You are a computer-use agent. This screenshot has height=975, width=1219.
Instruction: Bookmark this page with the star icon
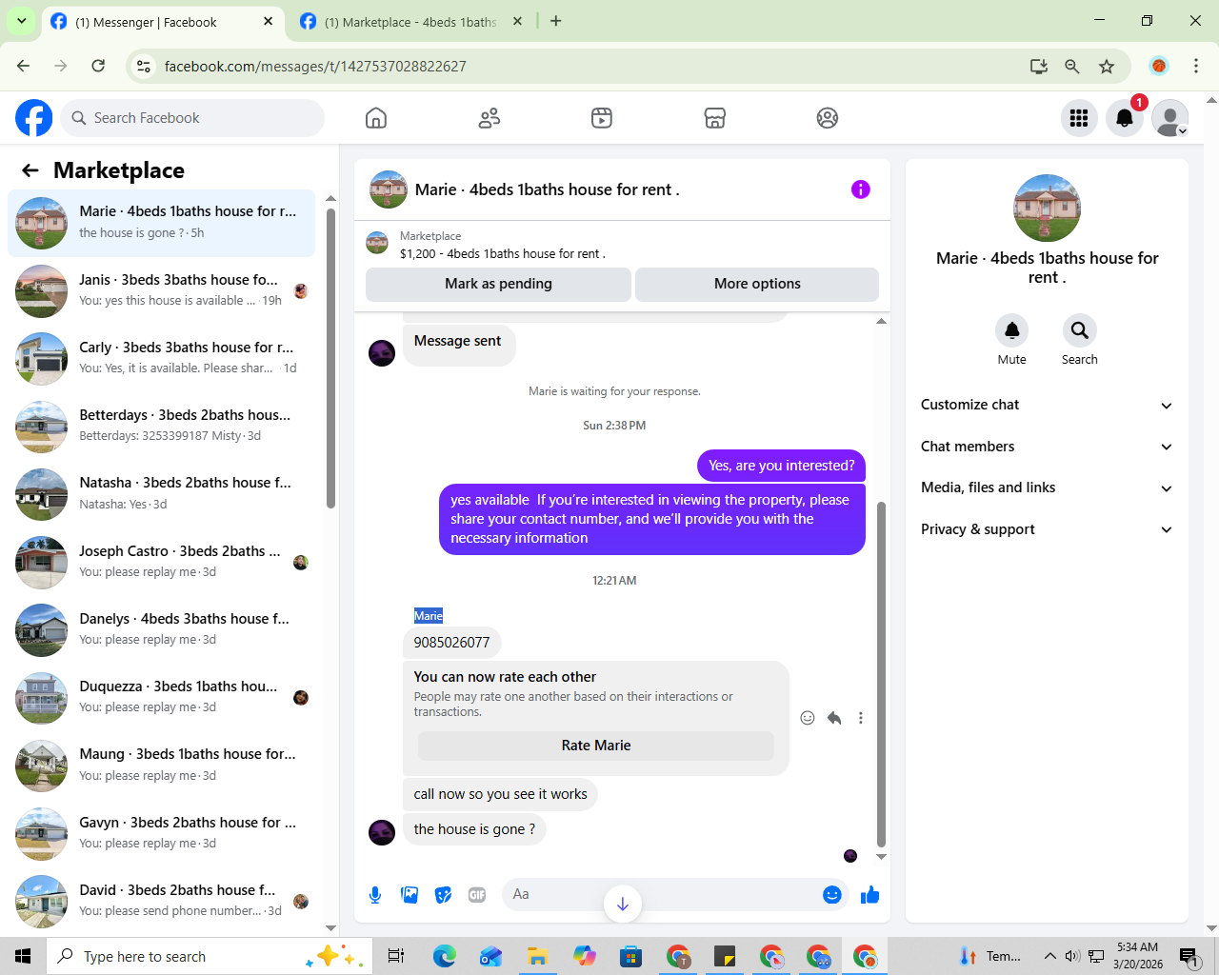1107,67
